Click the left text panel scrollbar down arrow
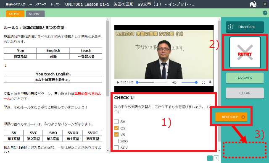The image size is (269, 163). click(x=108, y=151)
